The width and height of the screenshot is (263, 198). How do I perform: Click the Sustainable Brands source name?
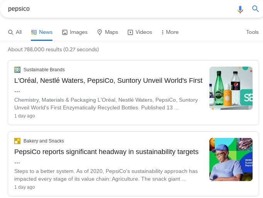[x=44, y=70]
